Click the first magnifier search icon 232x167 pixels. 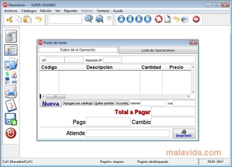point(89,19)
